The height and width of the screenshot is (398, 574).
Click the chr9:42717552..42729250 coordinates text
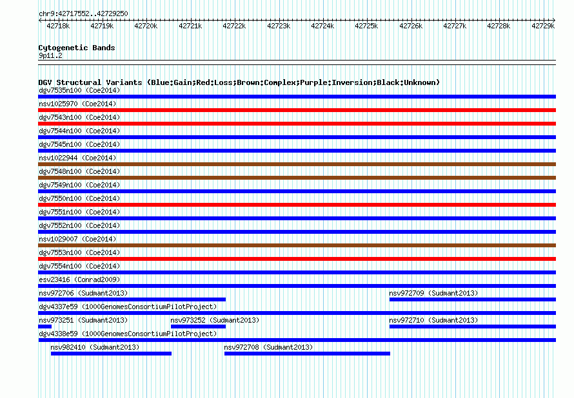tap(83, 14)
